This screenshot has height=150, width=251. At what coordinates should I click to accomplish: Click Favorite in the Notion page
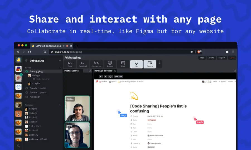coord(231,82)
